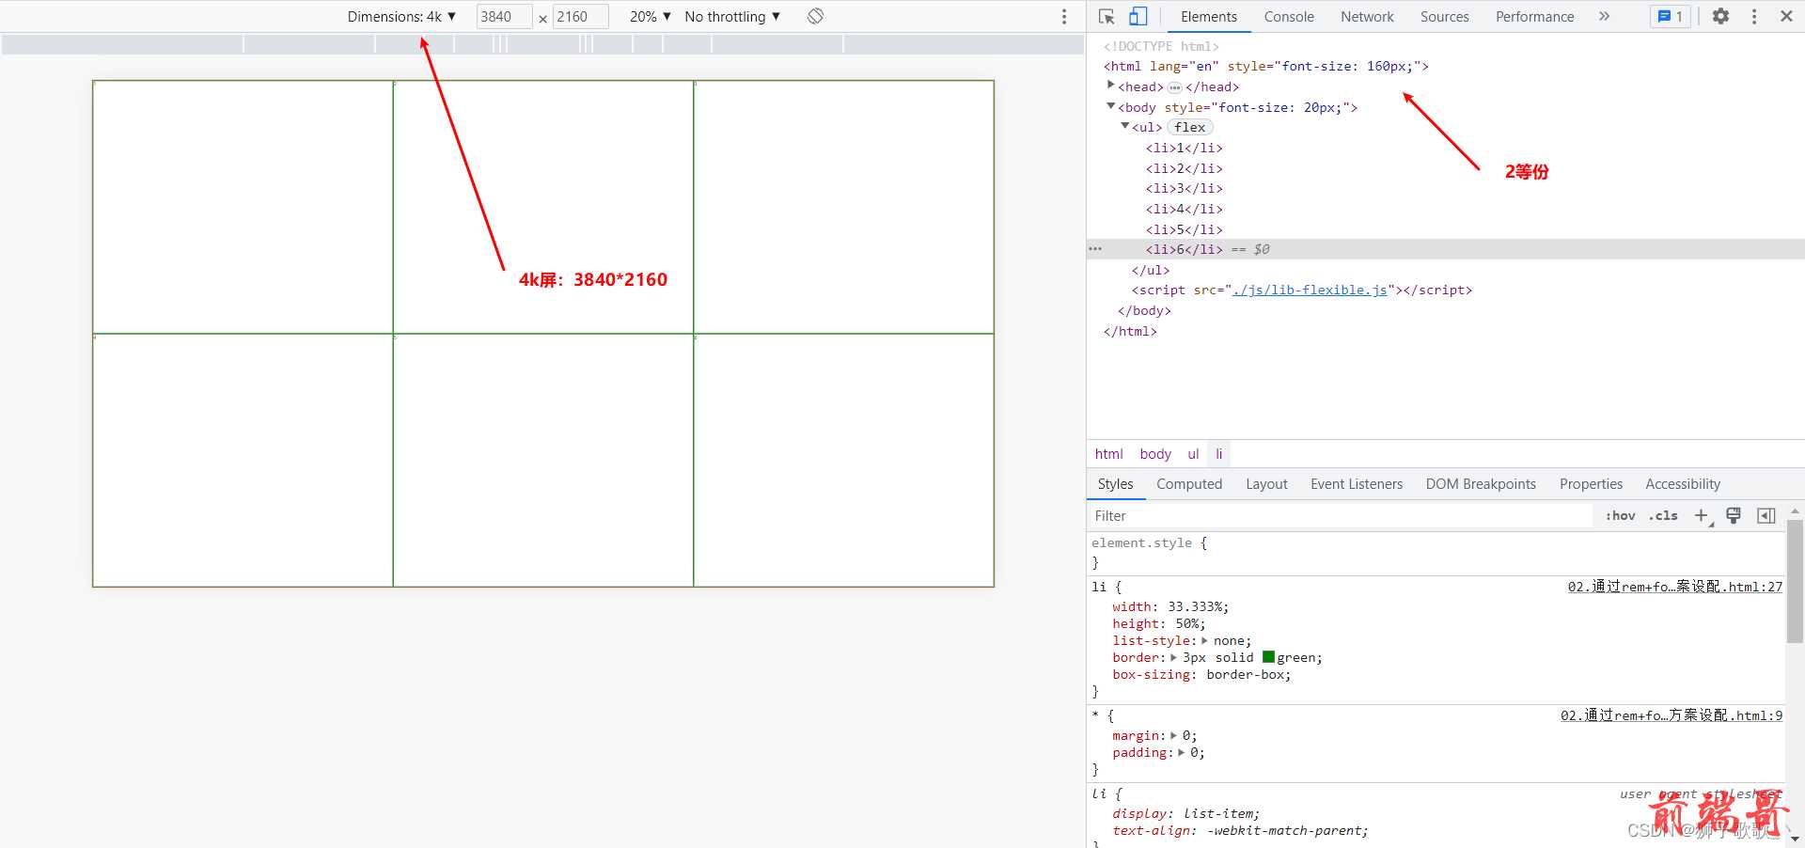
Task: Click the li breadcrumb
Action: pyautogui.click(x=1219, y=454)
